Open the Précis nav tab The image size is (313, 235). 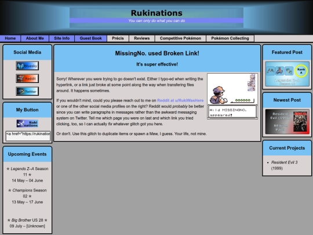(x=118, y=38)
